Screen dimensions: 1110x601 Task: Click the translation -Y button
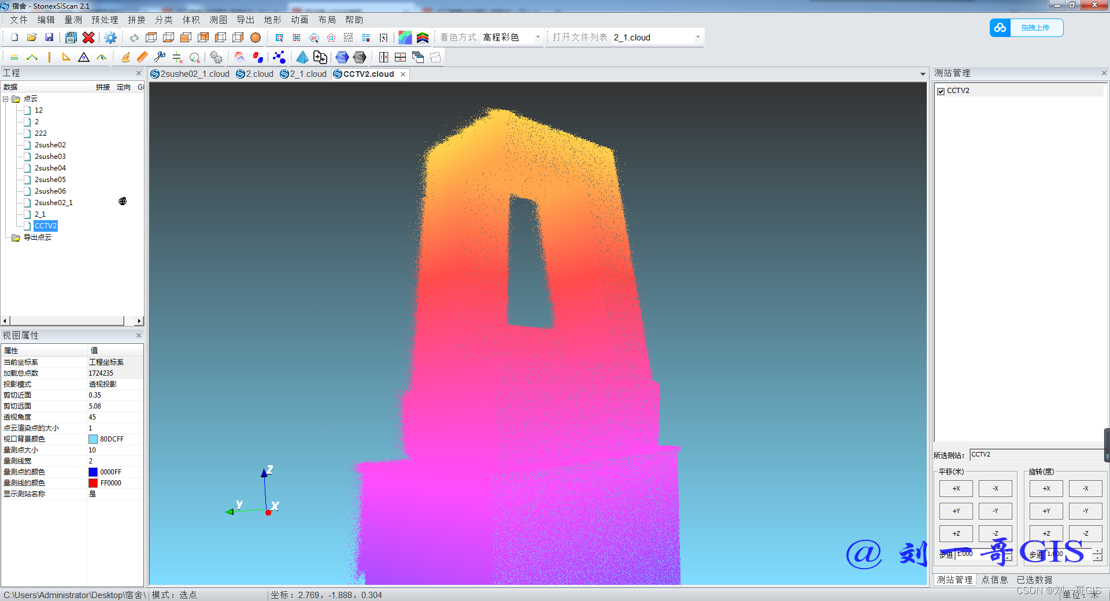pyautogui.click(x=996, y=511)
